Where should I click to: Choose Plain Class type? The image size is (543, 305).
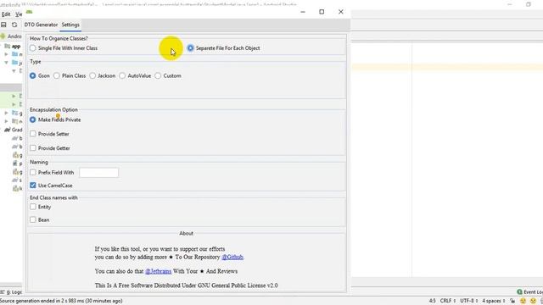(57, 75)
